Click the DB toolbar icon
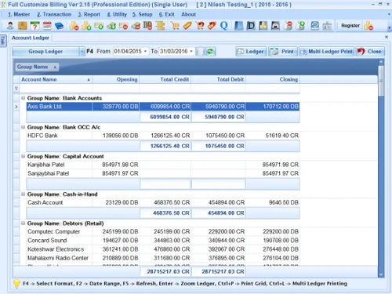The width and height of the screenshot is (392, 294). 147,26
